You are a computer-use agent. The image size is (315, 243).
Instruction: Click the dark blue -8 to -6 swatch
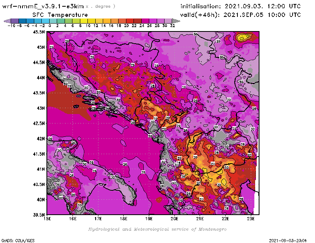point(22,21)
